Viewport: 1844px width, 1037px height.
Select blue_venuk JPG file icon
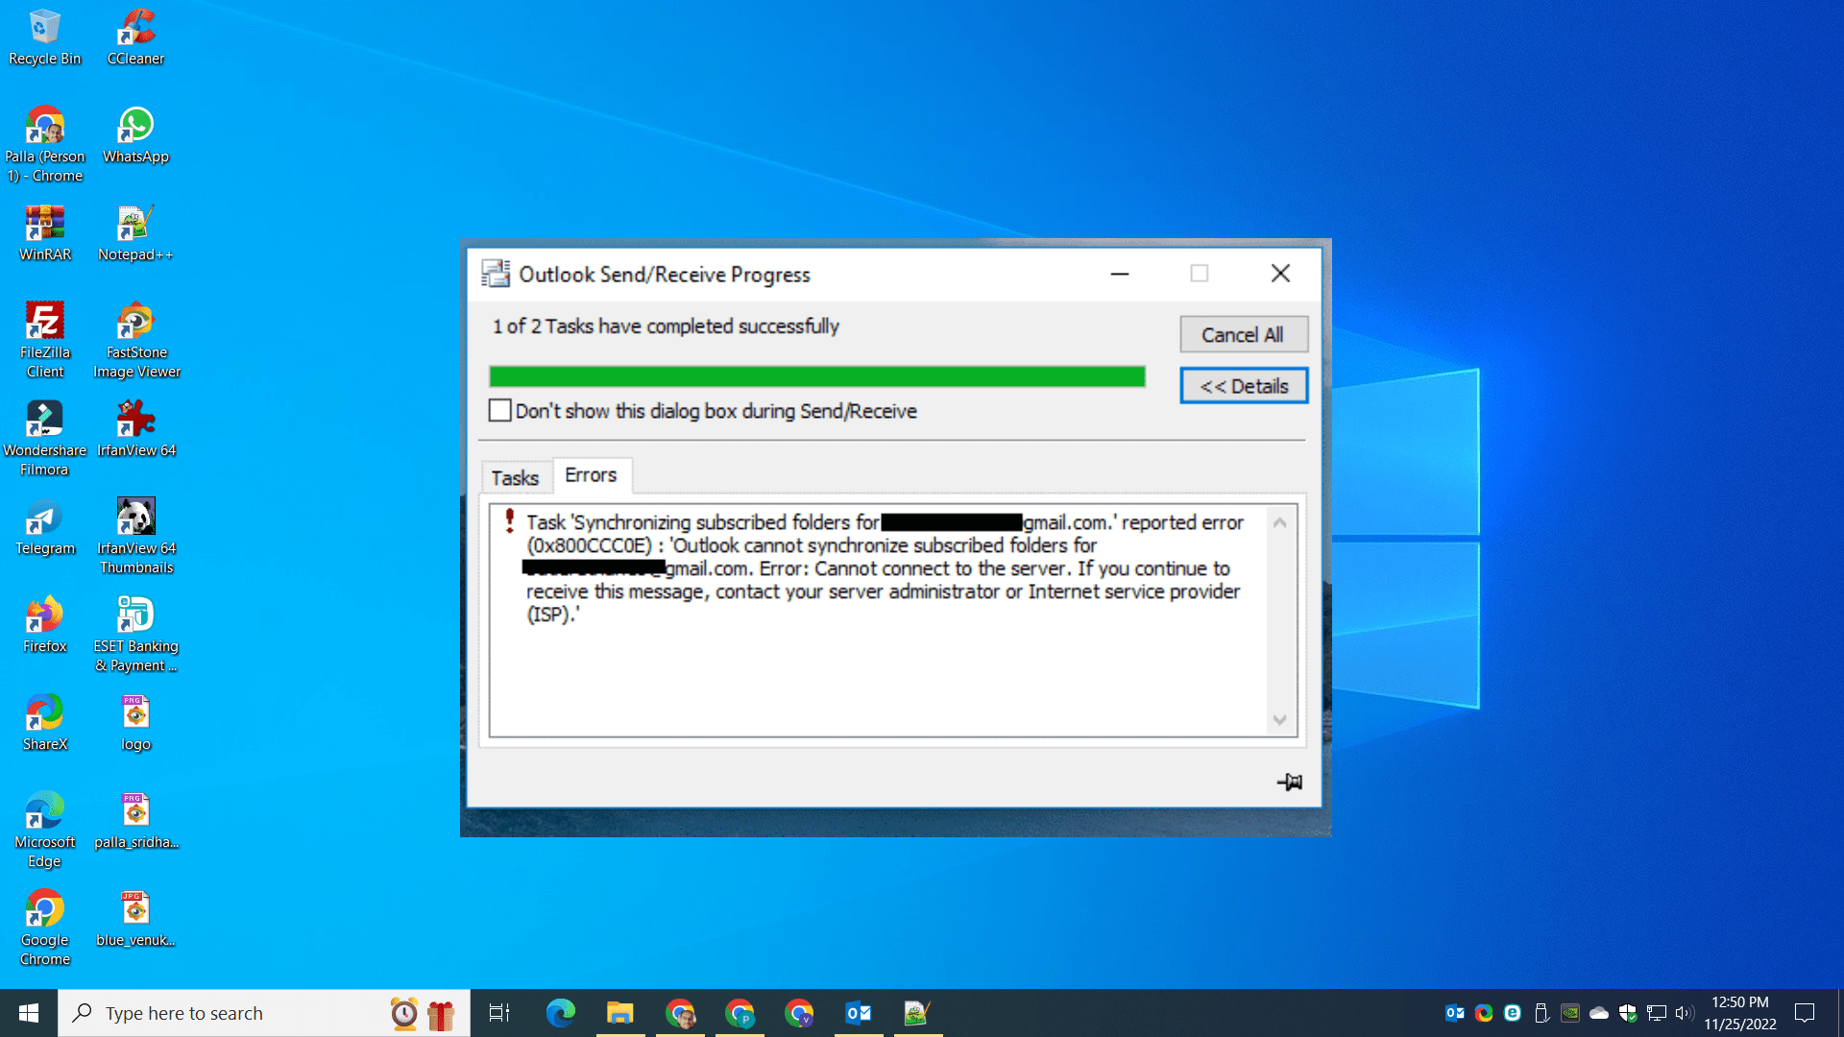click(x=135, y=919)
